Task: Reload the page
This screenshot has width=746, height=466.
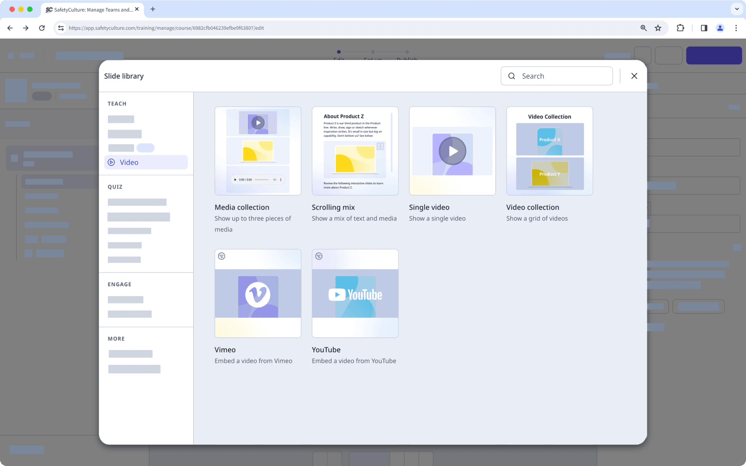Action: coord(42,28)
